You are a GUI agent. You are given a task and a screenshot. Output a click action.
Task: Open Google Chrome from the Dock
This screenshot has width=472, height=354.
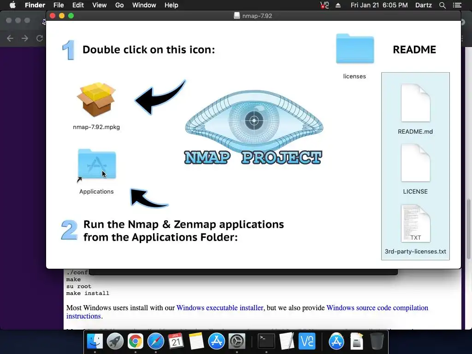(135, 341)
